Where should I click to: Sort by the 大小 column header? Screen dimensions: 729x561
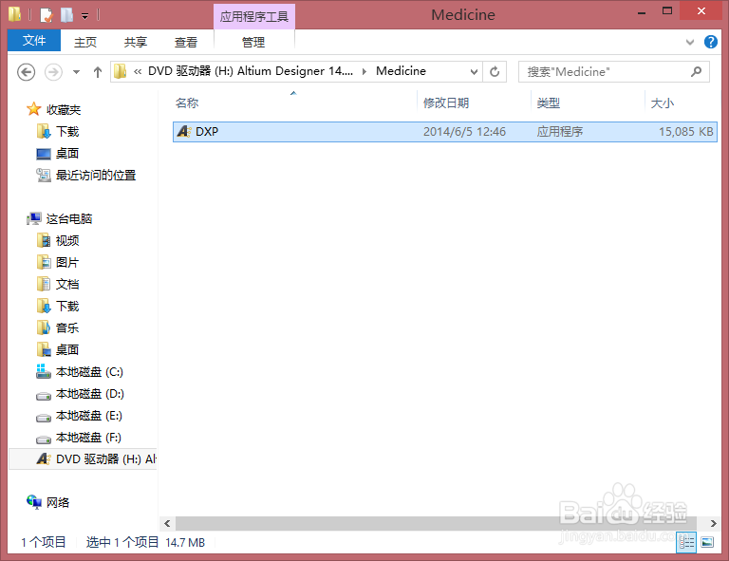(x=663, y=103)
